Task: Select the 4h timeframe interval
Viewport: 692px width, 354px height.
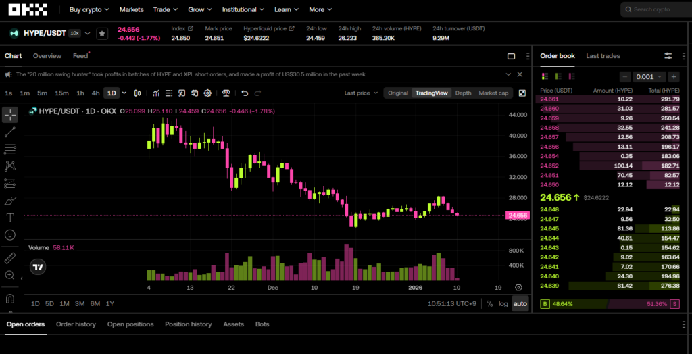Action: coord(95,93)
